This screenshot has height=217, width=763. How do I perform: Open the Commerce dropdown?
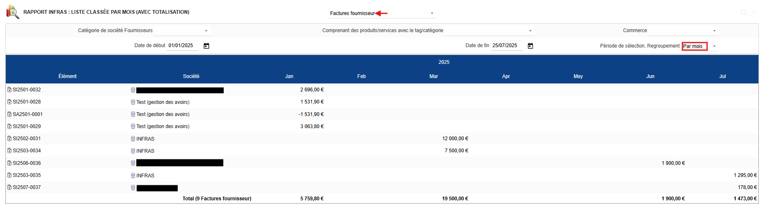pyautogui.click(x=684, y=30)
